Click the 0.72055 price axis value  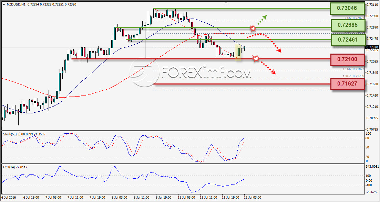click(372, 61)
